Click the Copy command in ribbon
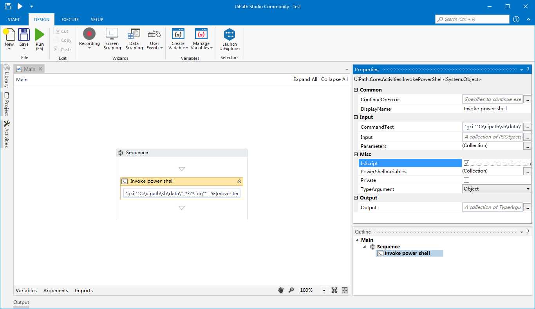 [x=63, y=40]
